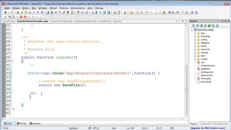
Task: Click the green refresh icon in Проект panel
Action: pos(201,26)
